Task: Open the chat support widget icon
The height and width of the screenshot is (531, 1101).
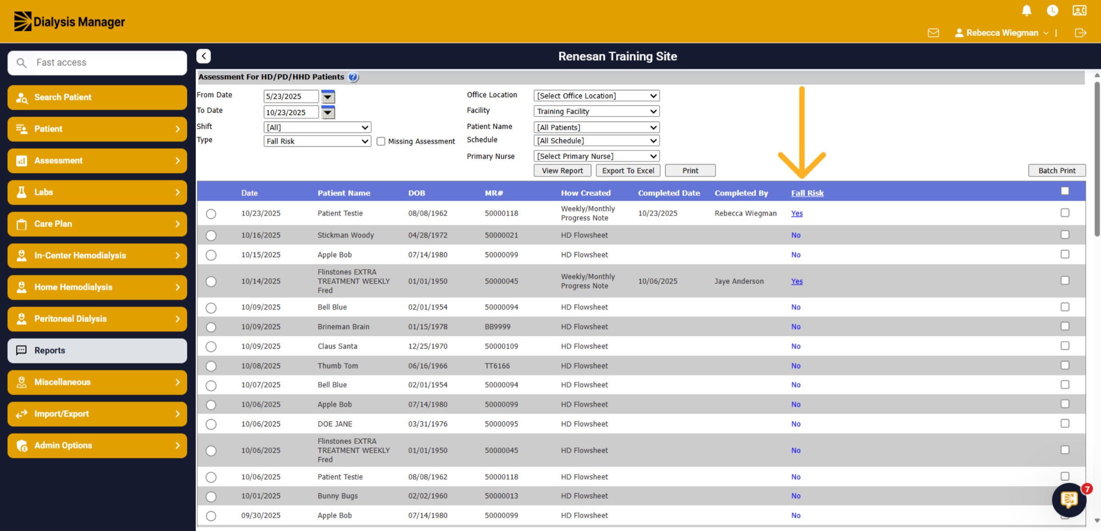Action: [x=1069, y=499]
